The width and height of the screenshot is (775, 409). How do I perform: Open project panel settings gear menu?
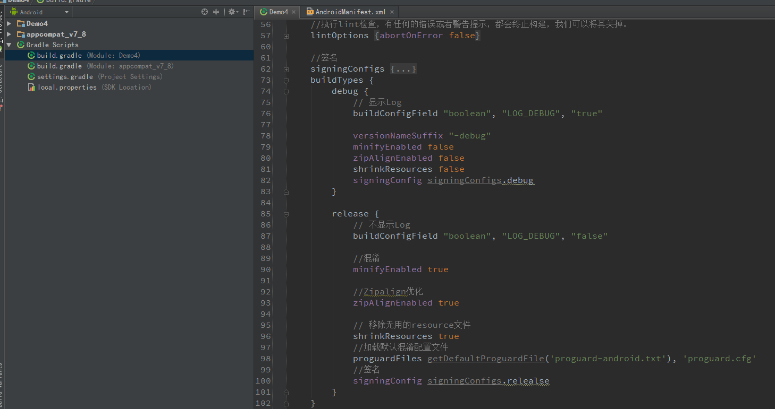click(233, 12)
